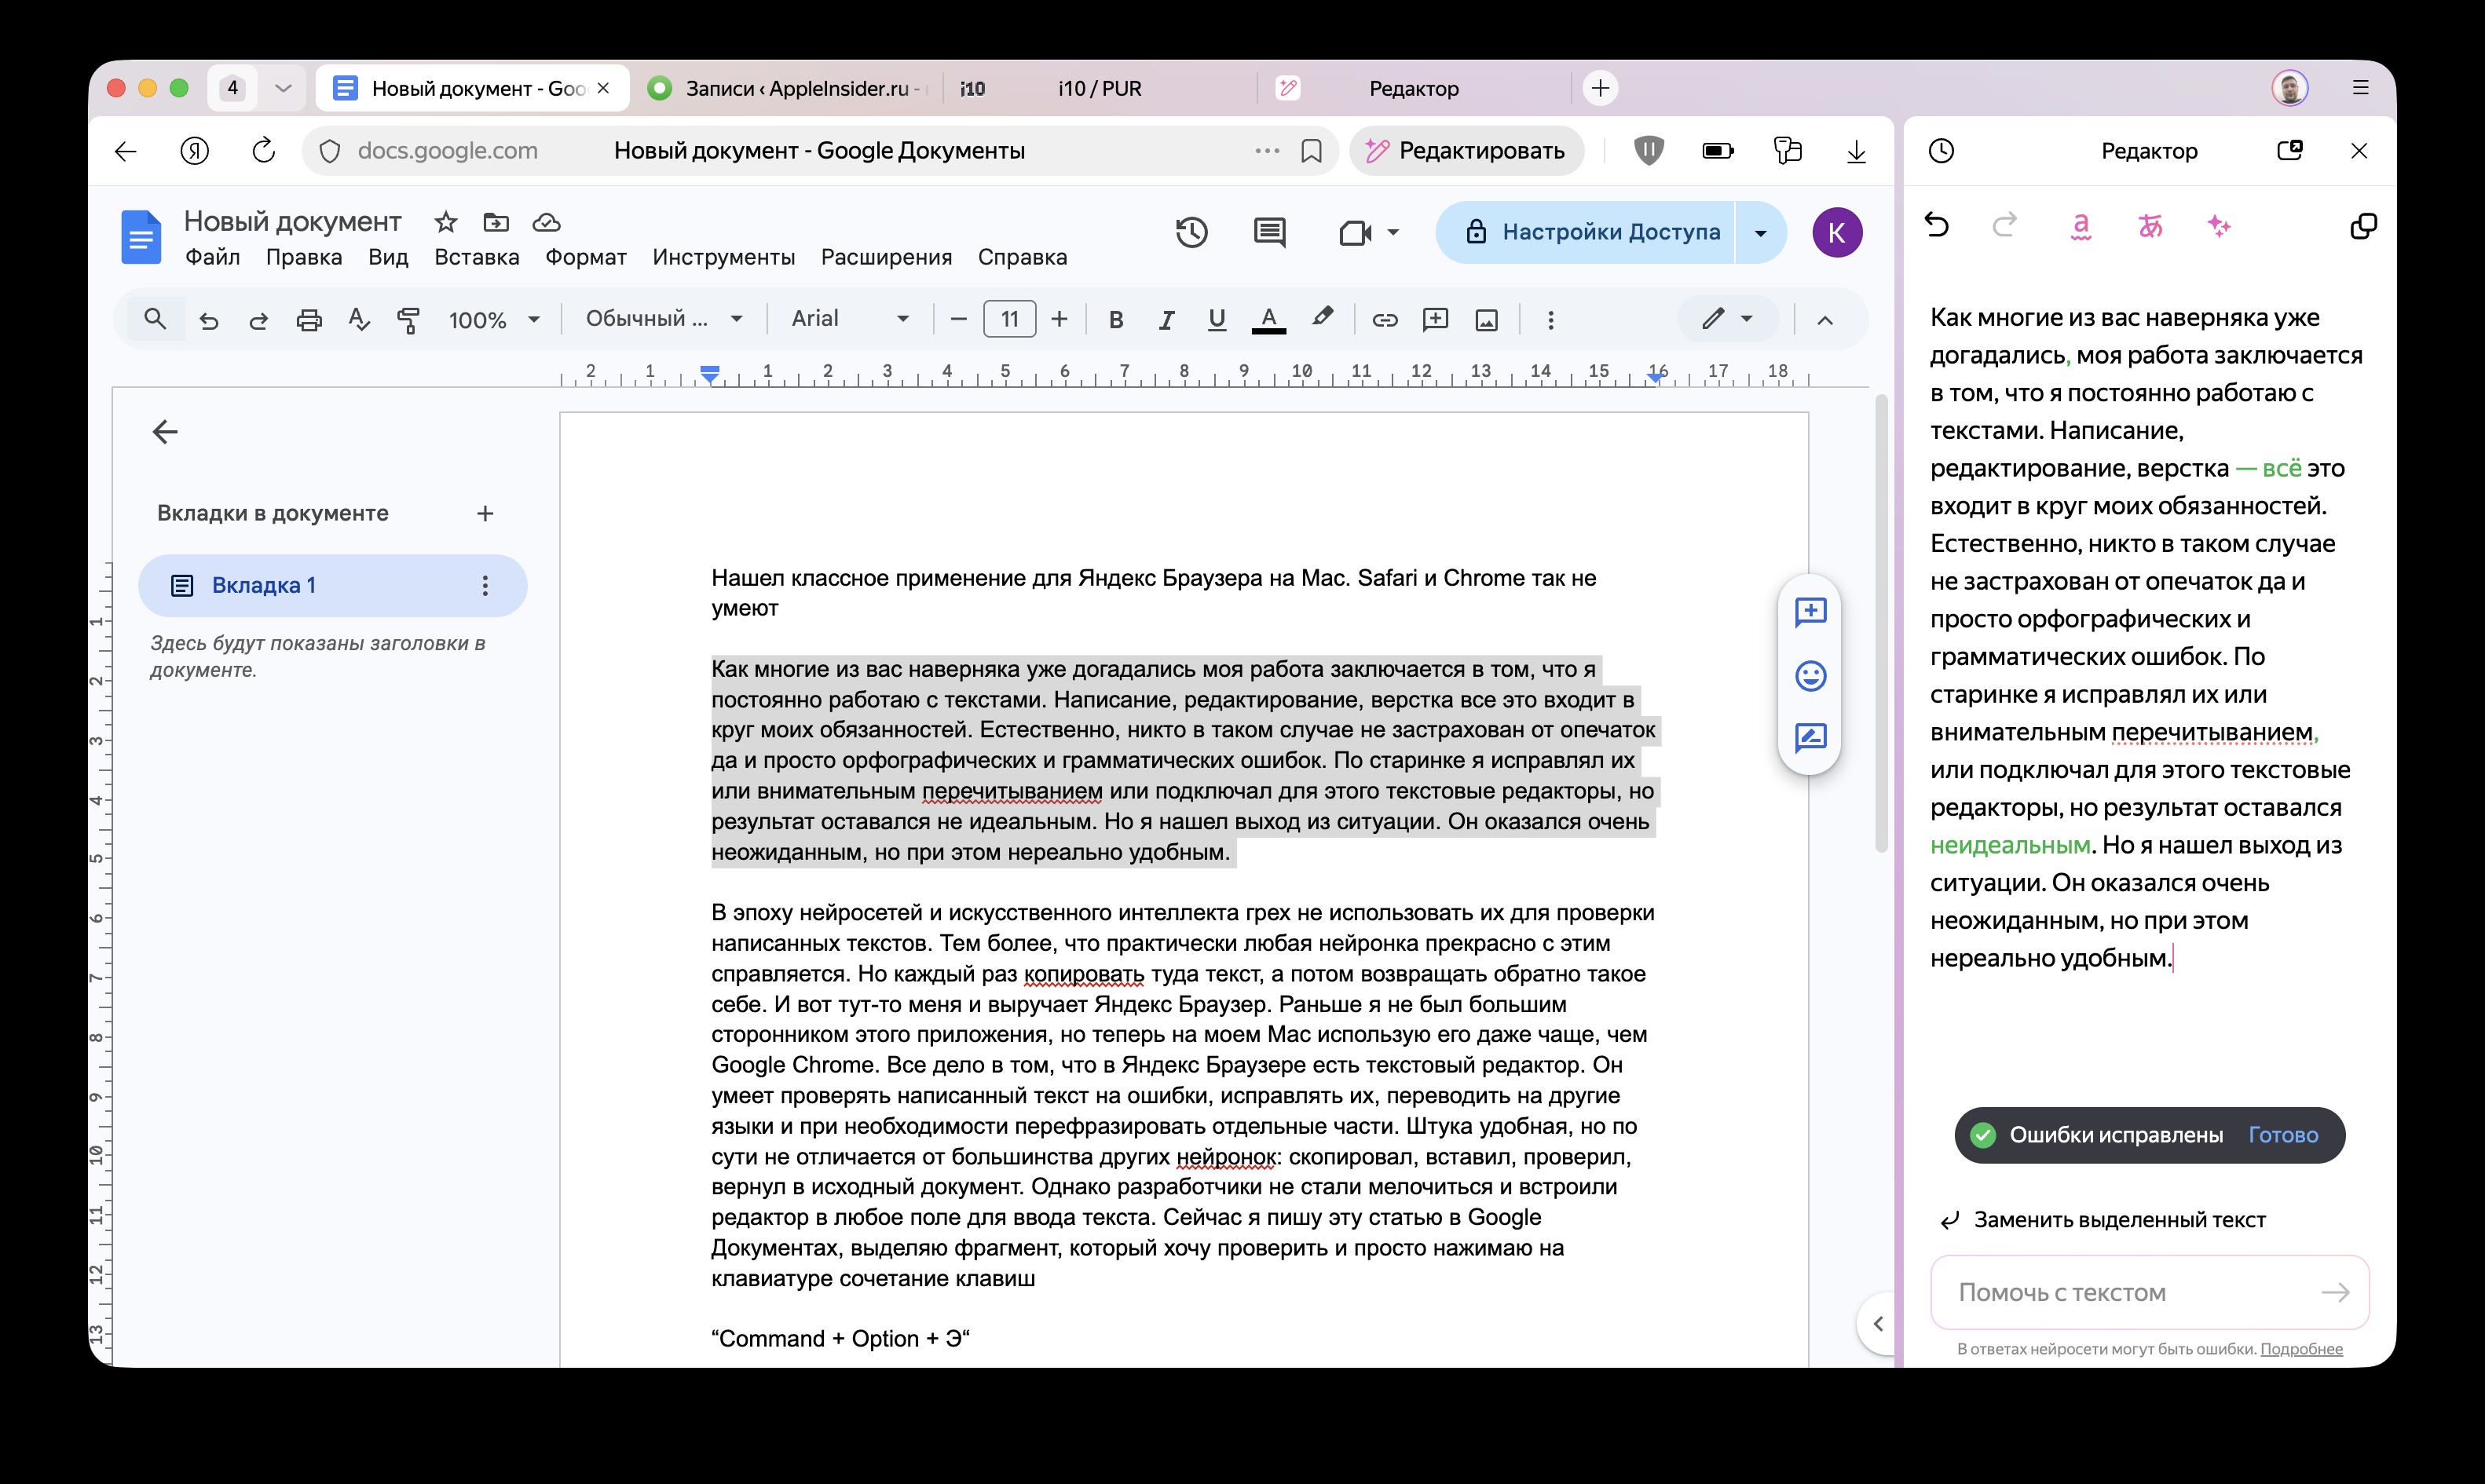Open the video call options dropdown arrow

[x=1392, y=232]
